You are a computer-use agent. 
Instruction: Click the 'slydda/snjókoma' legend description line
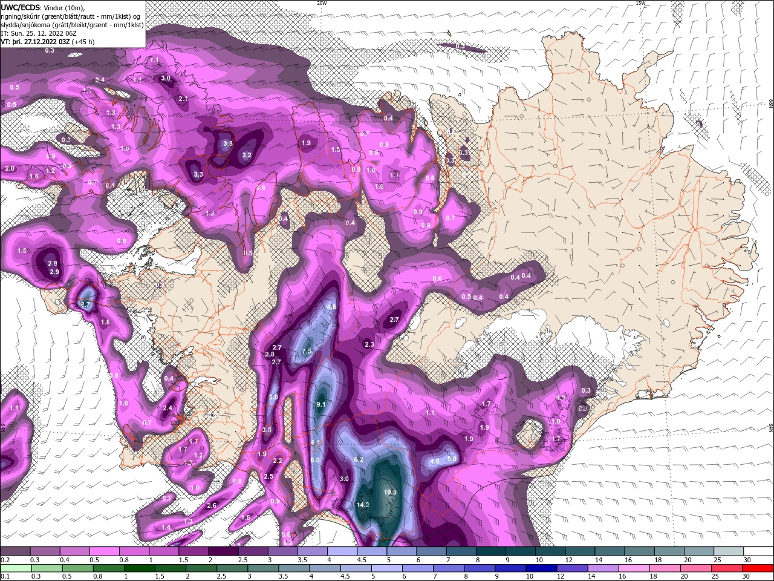(72, 25)
